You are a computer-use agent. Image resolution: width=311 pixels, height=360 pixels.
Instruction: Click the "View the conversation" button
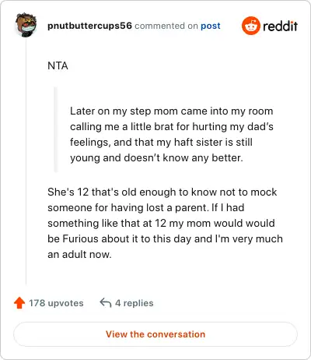click(x=155, y=334)
